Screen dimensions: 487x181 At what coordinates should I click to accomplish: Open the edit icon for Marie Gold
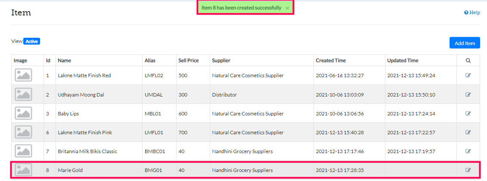tap(468, 170)
